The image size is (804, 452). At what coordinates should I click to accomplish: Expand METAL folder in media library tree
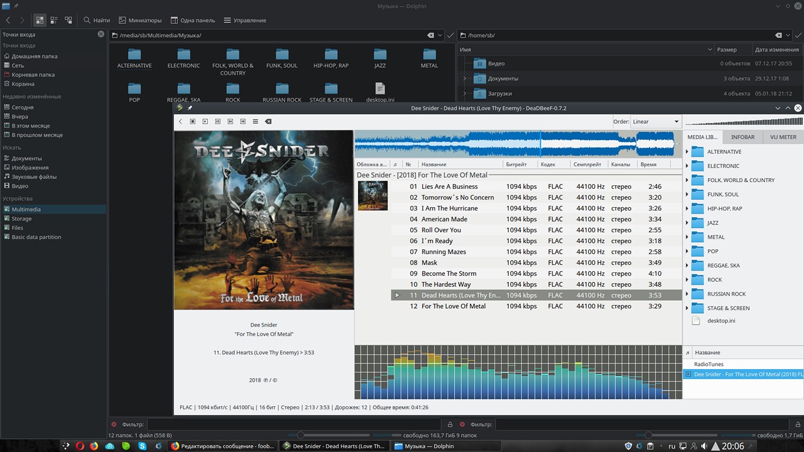click(687, 237)
